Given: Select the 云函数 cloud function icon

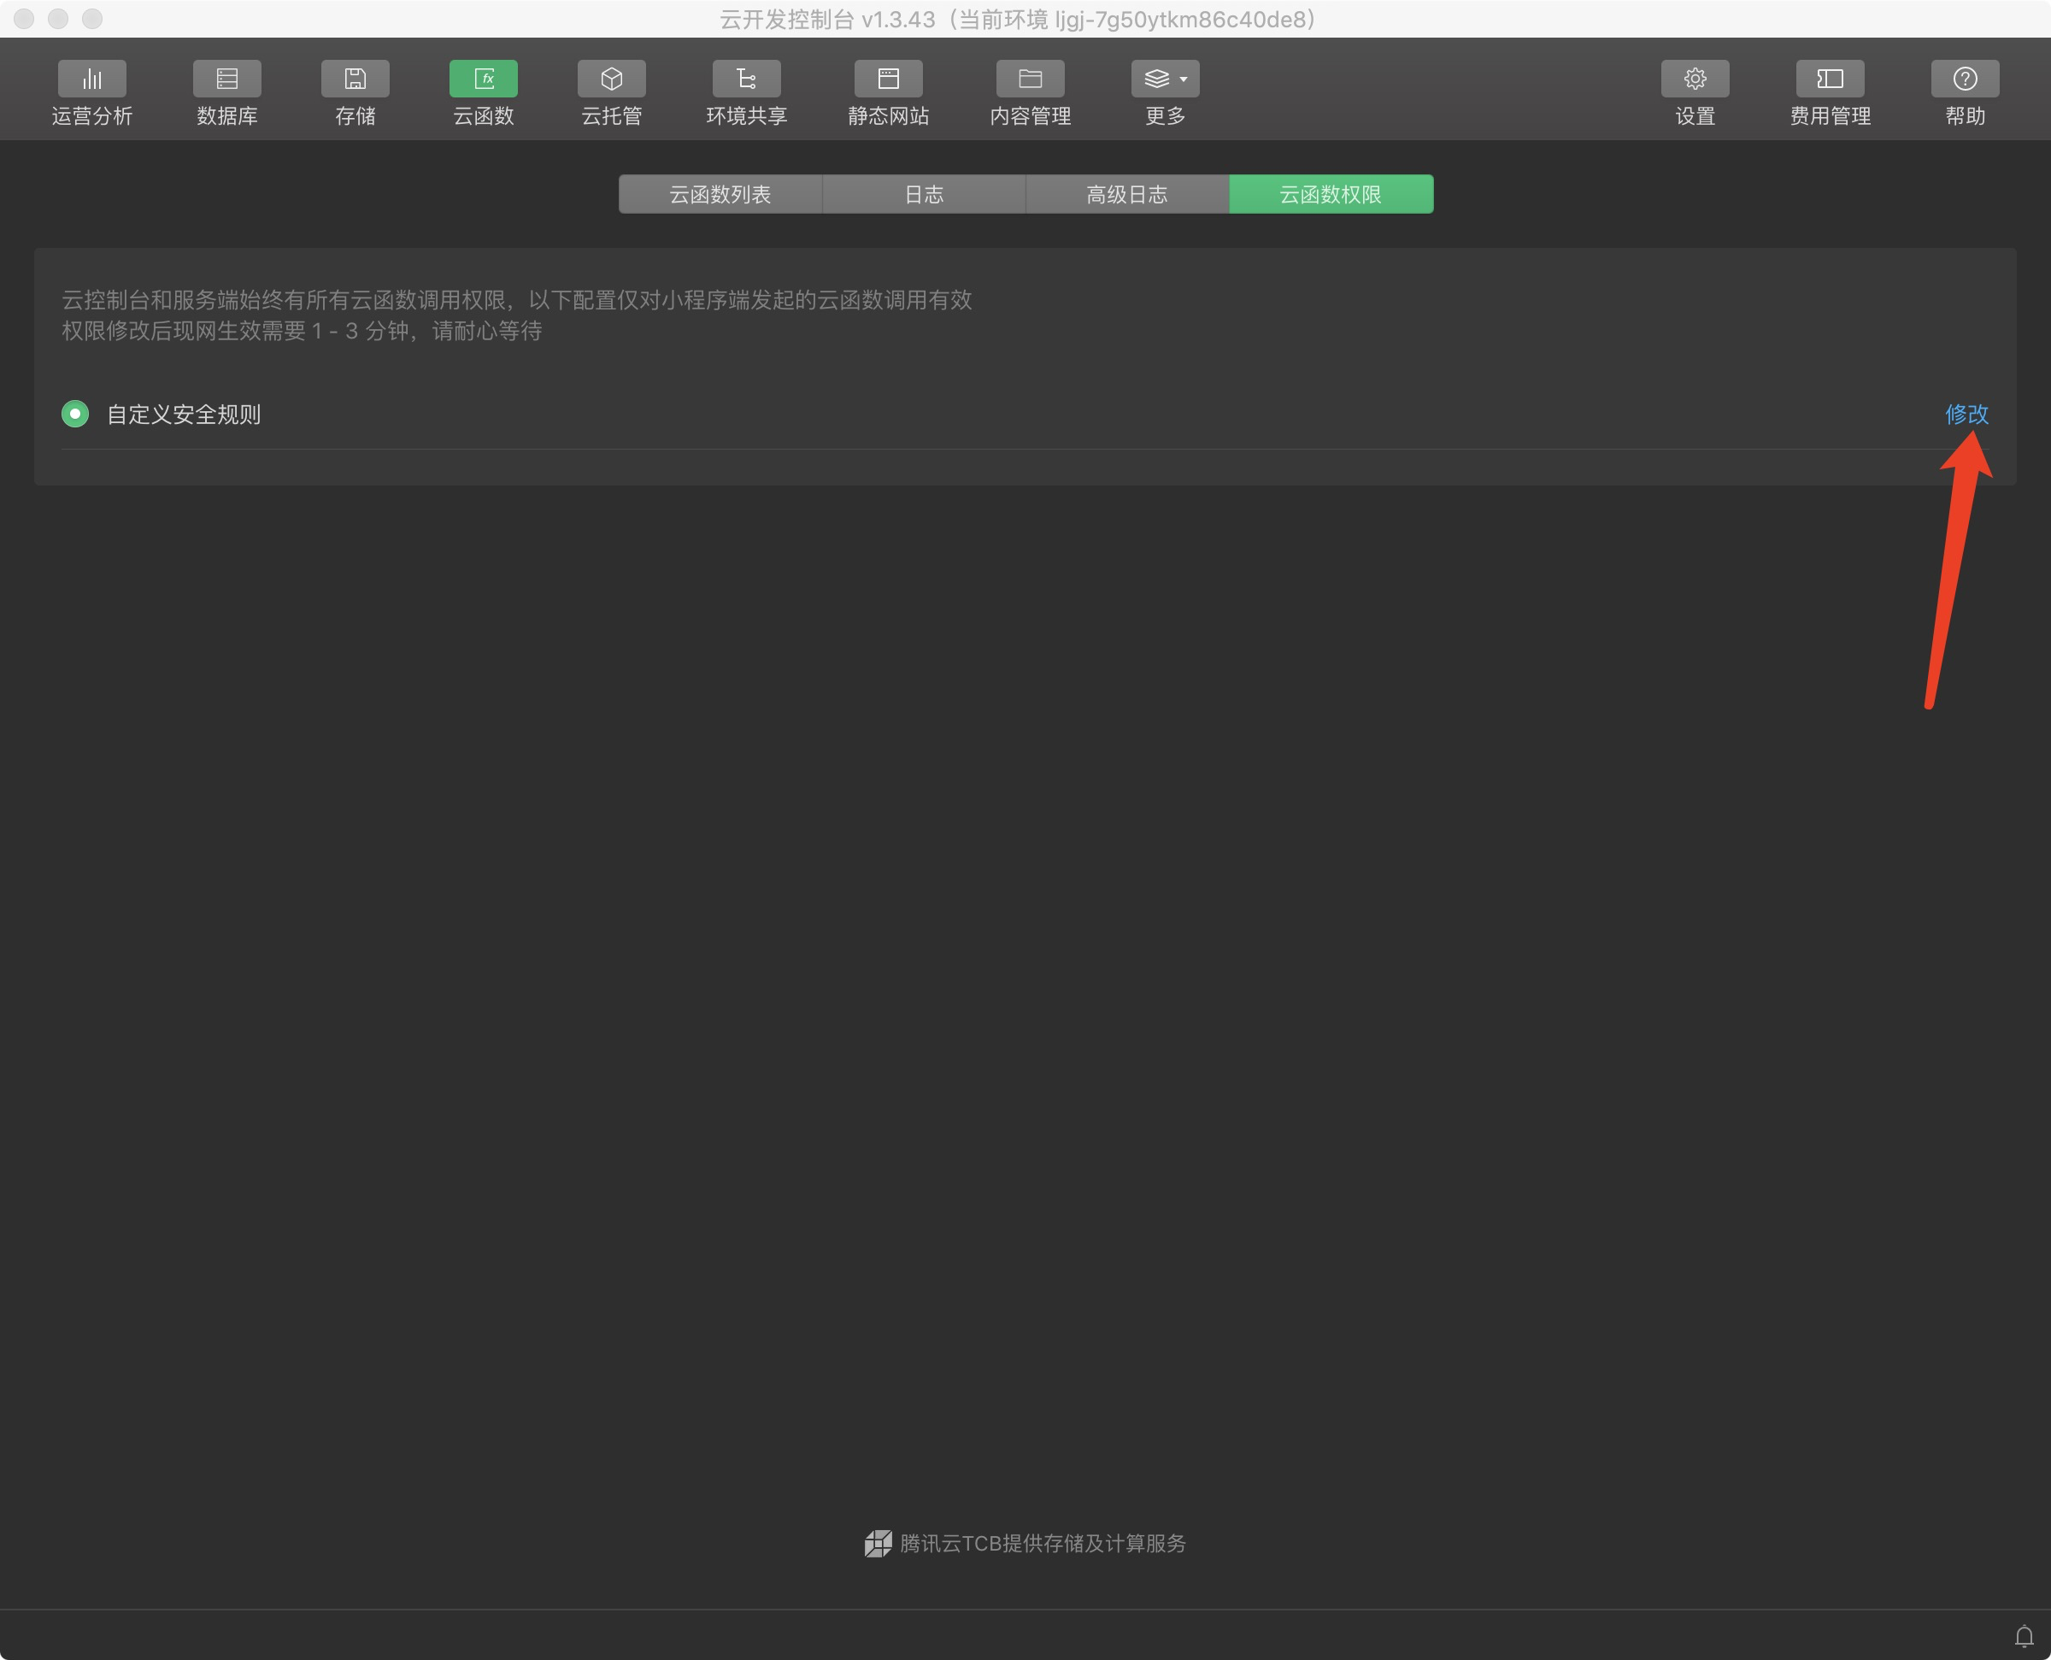Looking at the screenshot, I should pos(484,79).
